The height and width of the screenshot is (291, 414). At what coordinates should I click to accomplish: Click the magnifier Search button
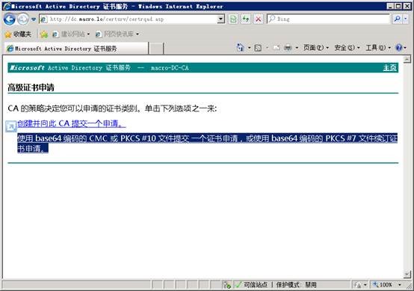tap(397, 19)
